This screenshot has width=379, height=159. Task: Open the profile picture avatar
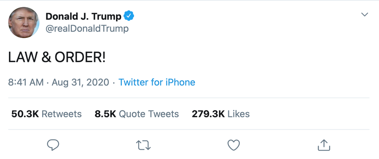click(x=24, y=22)
